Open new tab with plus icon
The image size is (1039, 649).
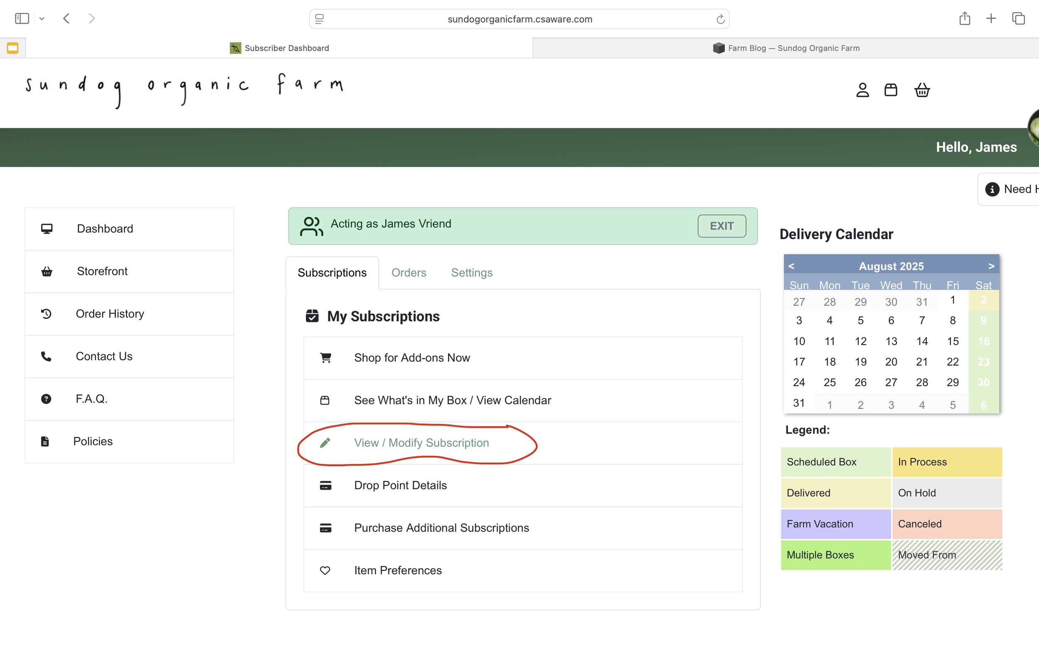click(991, 18)
